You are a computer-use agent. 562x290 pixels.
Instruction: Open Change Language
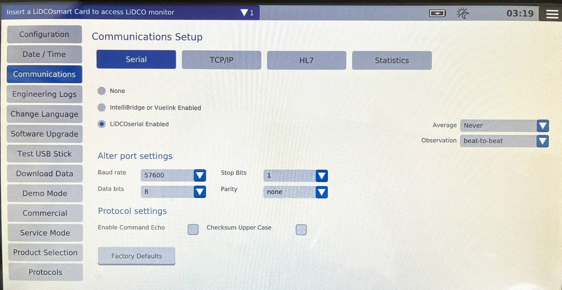tap(44, 114)
